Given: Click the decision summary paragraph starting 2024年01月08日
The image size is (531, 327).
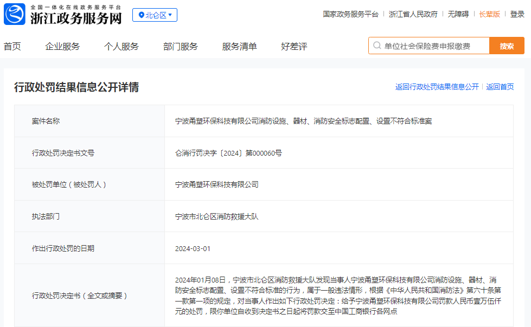Looking at the screenshot, I should 338,296.
